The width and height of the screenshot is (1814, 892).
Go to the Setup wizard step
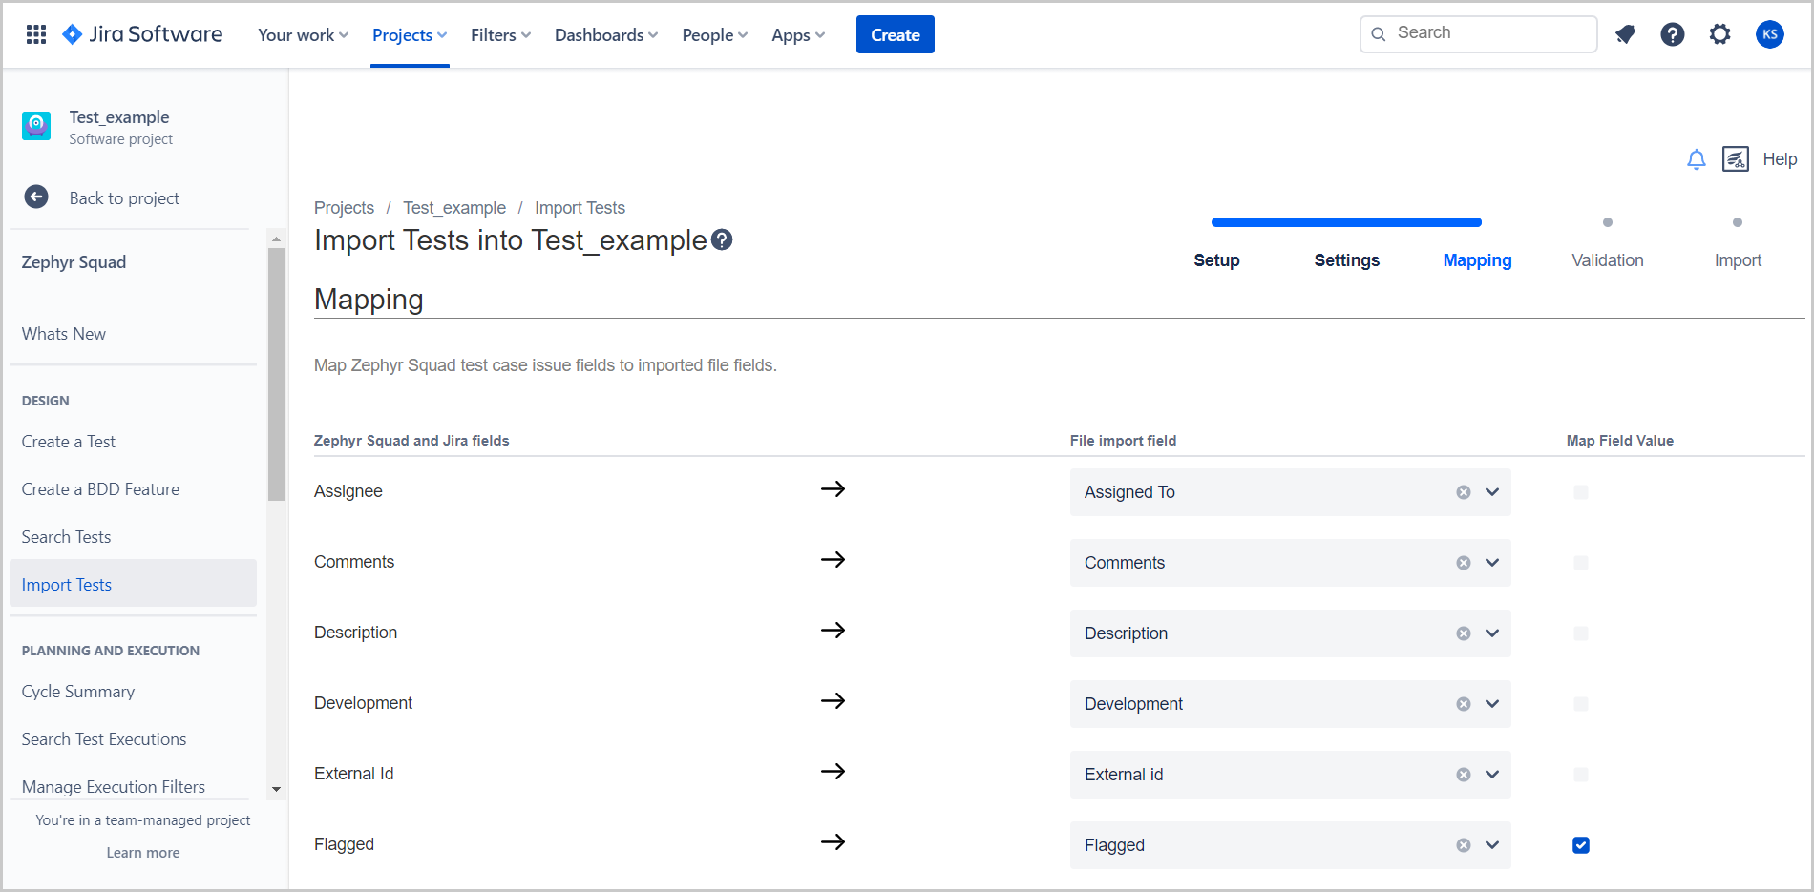click(1216, 260)
